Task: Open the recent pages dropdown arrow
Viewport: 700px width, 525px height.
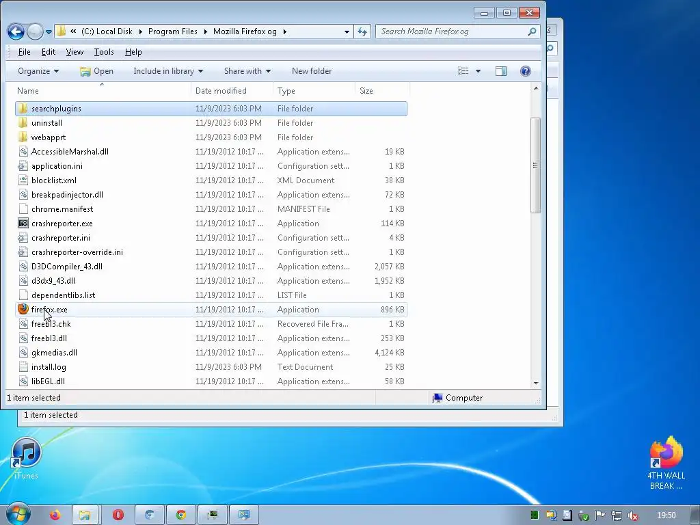Action: (x=49, y=31)
